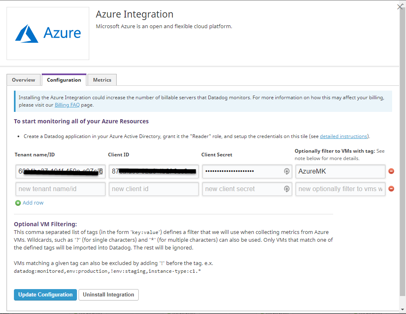Click the filled Client Secret field

click(247, 171)
